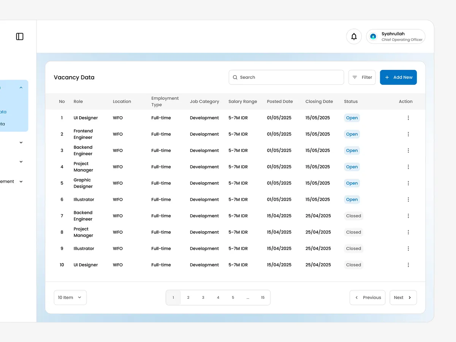Click the Add New button
This screenshot has width=456, height=342.
398,77
